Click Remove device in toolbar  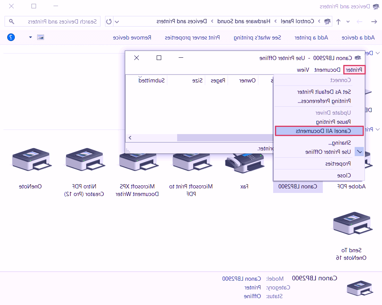pos(132,38)
